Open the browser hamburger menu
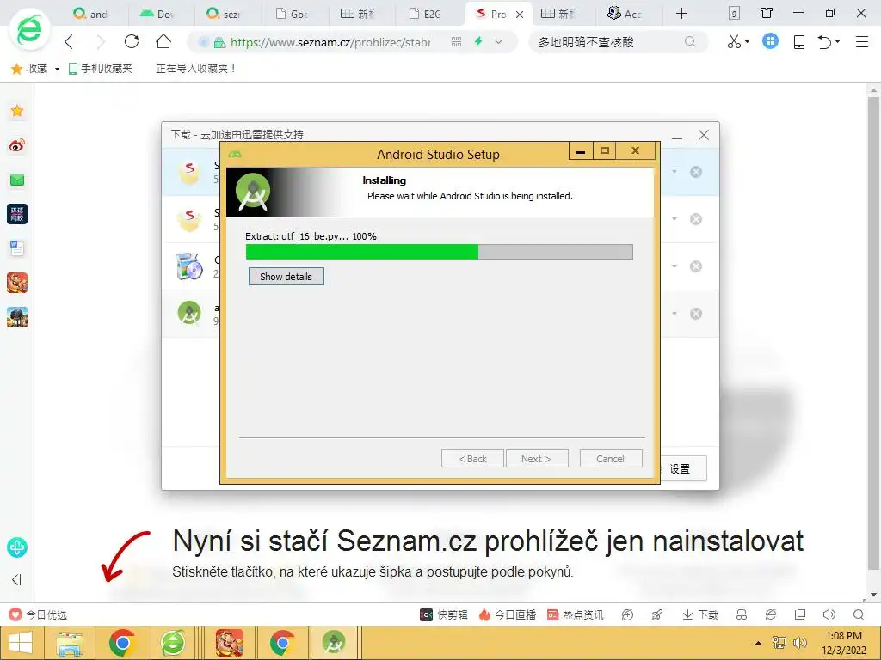 (862, 41)
